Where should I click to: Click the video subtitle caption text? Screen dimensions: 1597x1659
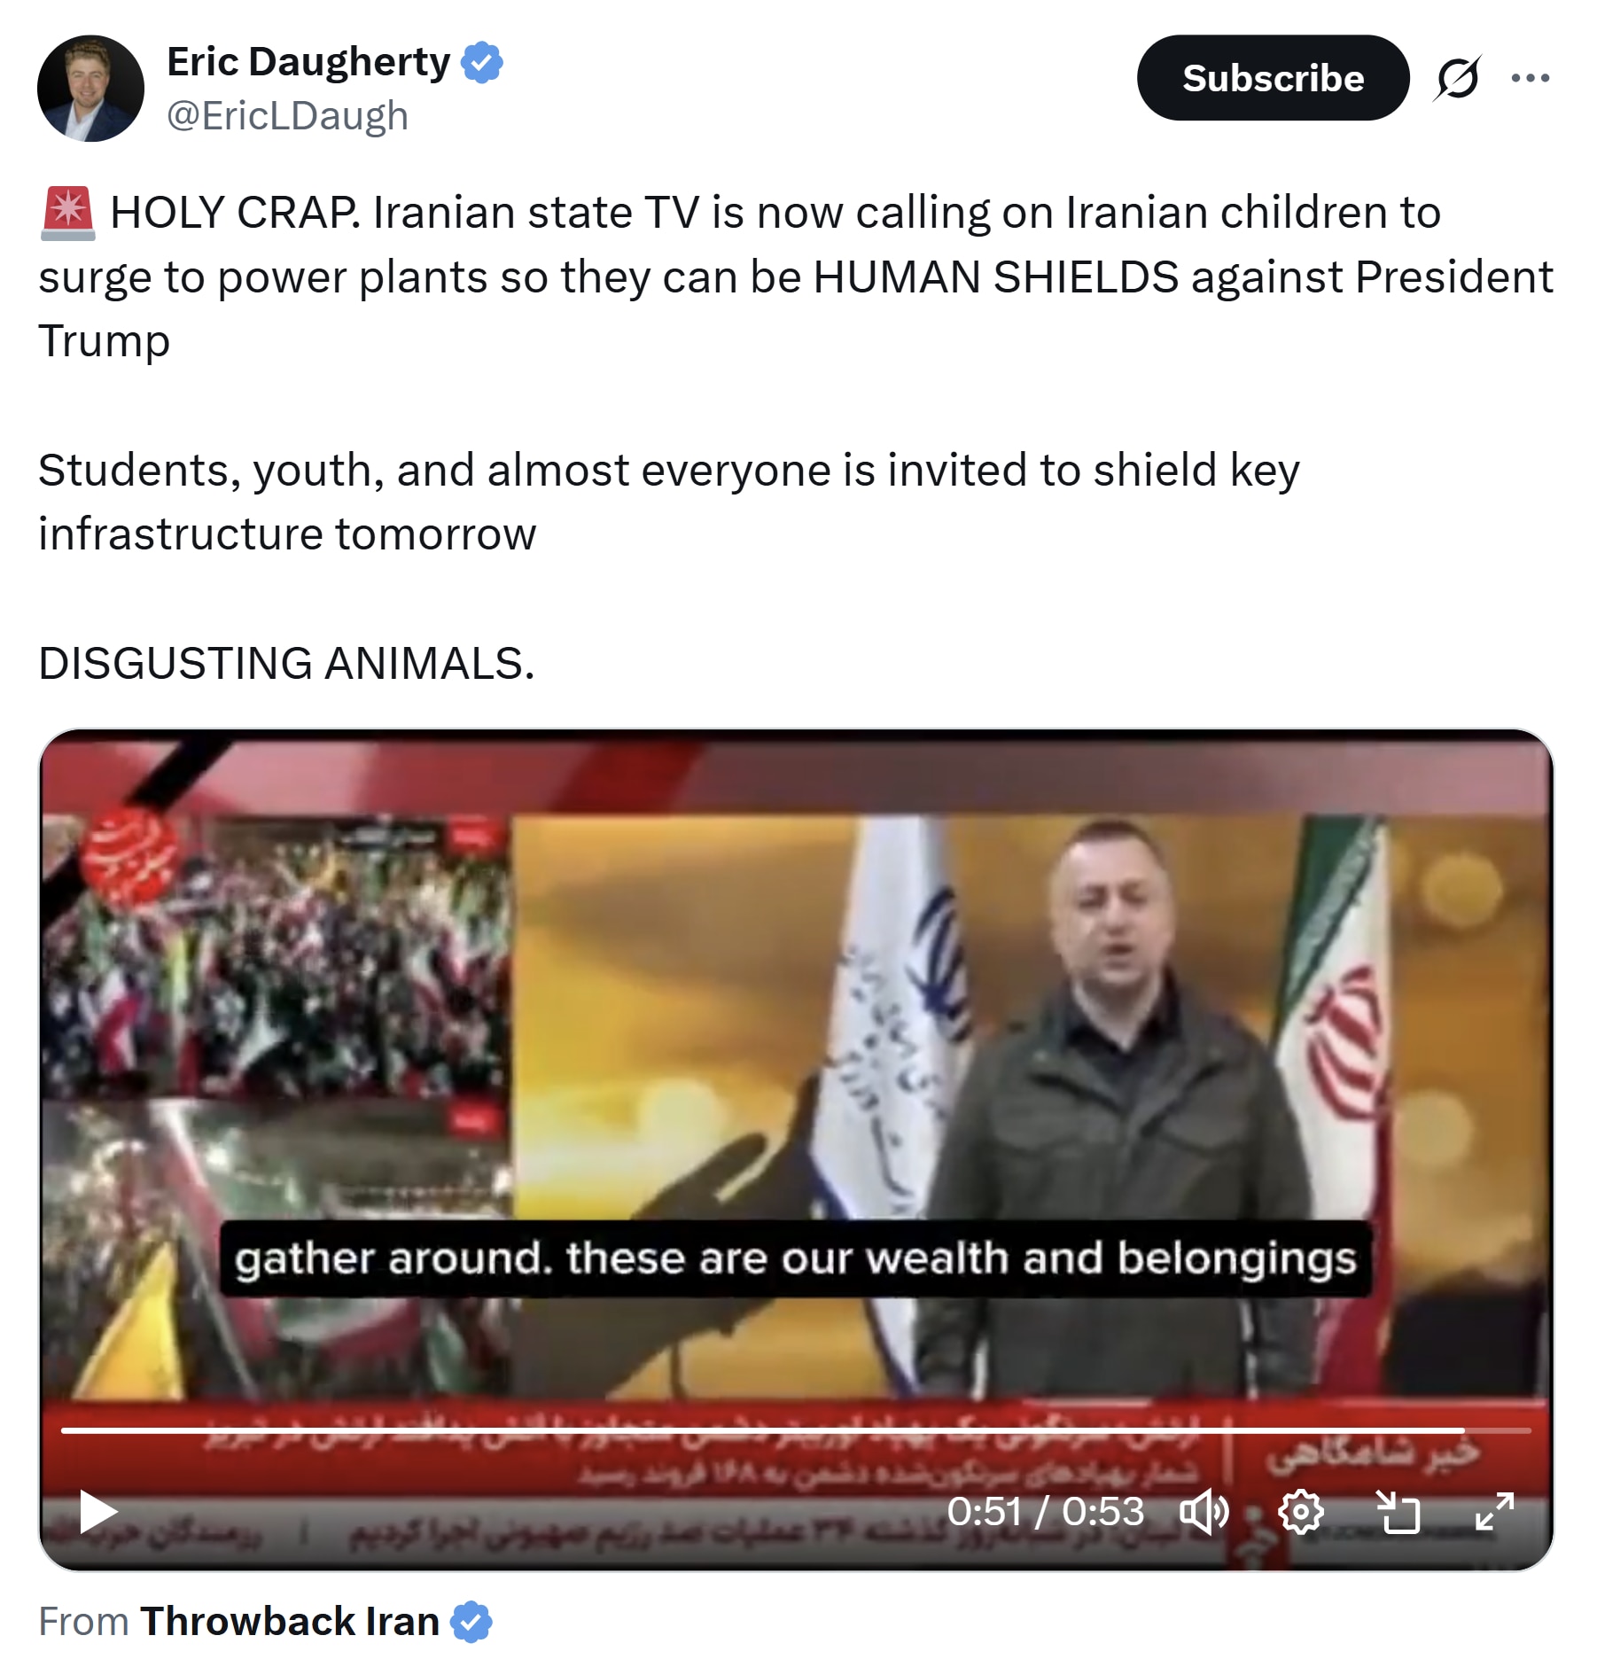[x=795, y=1258]
